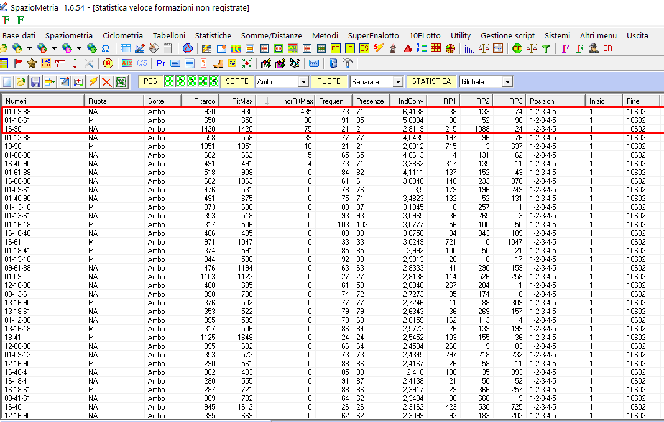Open the colored pie wheel tool
Viewport: 664px width, 422px height.
pyautogui.click(x=450, y=48)
